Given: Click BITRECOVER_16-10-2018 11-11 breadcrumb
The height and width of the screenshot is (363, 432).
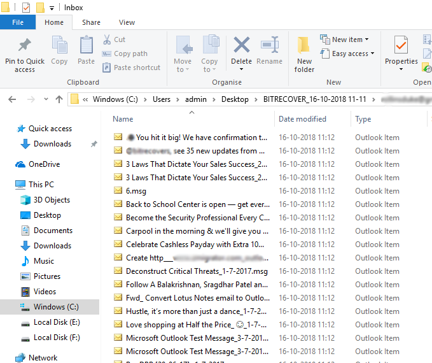Looking at the screenshot, I should coord(315,99).
